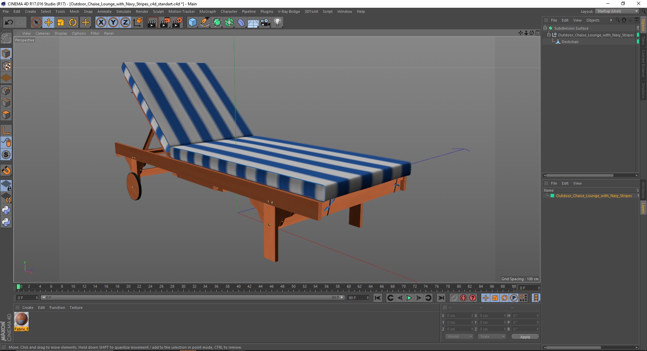Activate the Rotate tool

tap(73, 23)
